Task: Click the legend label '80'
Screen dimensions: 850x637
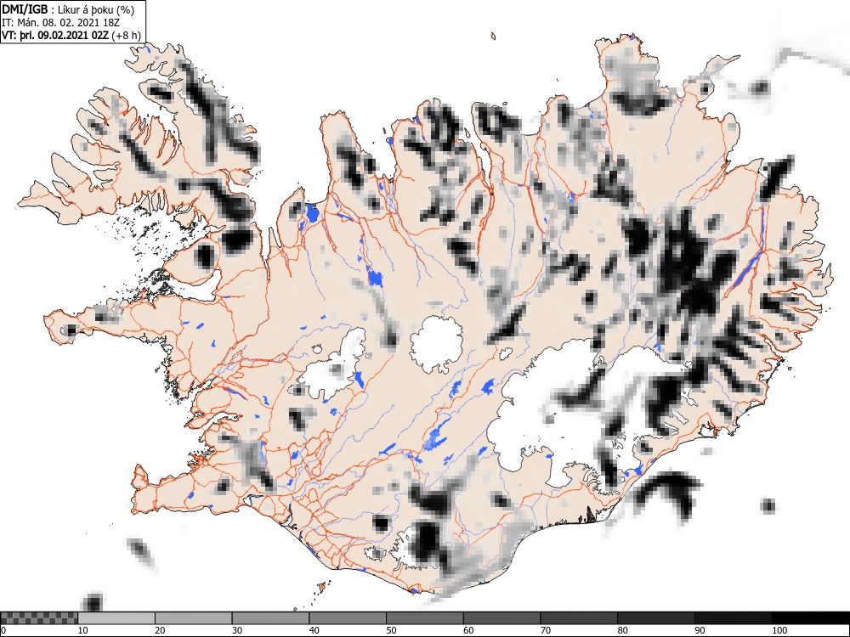Action: [x=622, y=630]
